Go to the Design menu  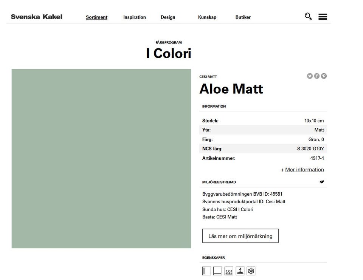[x=168, y=17]
